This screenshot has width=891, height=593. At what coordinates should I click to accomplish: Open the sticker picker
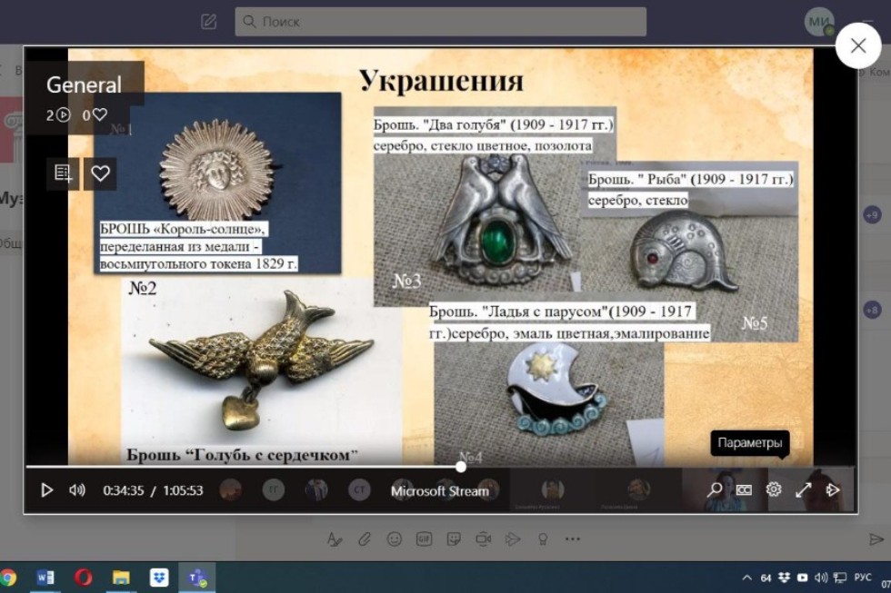coord(453,539)
